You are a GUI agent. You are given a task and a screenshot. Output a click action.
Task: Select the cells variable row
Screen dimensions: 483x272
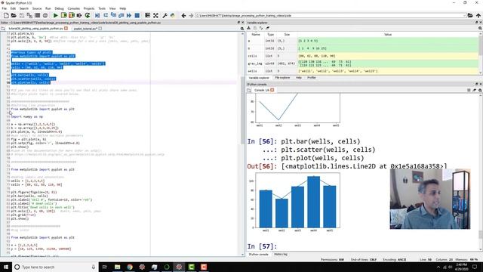click(x=362, y=56)
